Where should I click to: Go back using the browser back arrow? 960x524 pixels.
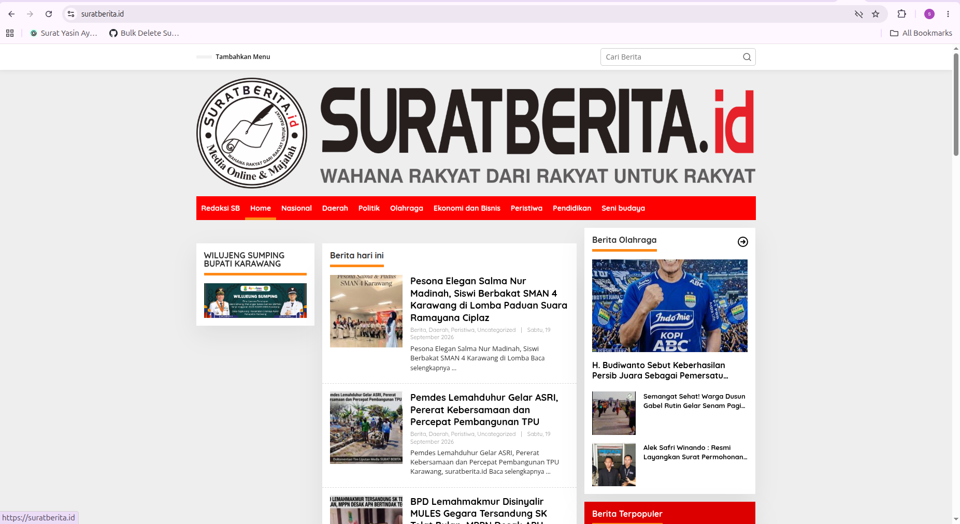(x=11, y=14)
